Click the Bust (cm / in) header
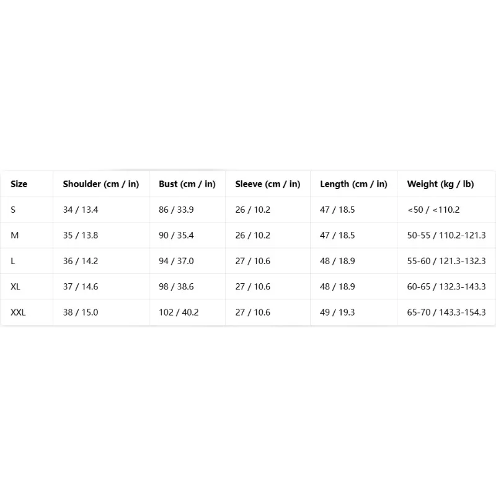The height and width of the screenshot is (496, 496). [187, 184]
